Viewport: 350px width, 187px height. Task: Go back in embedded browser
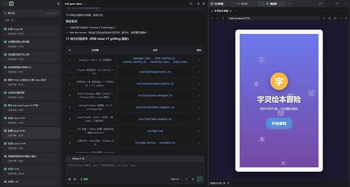click(212, 18)
